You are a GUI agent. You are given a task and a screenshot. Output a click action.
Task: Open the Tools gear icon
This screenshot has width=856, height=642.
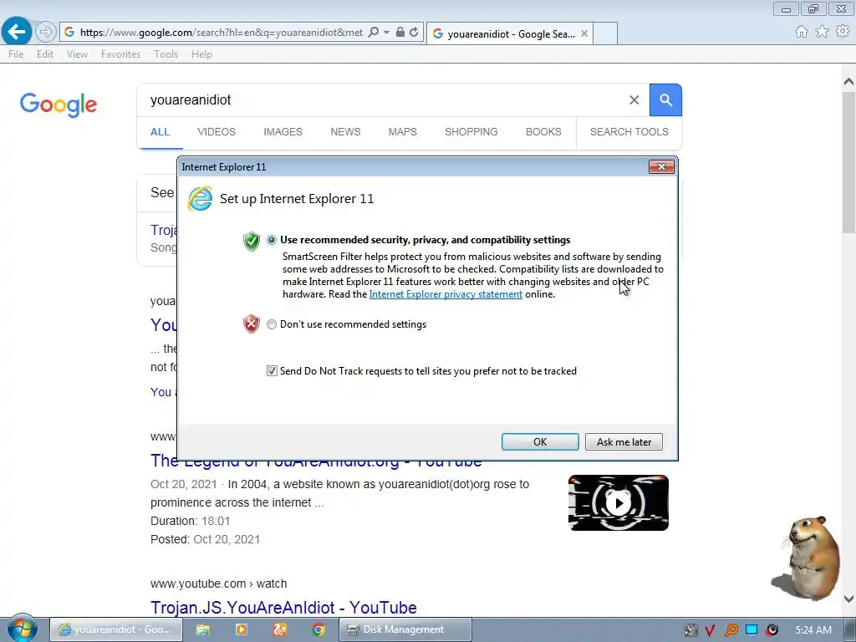click(843, 32)
